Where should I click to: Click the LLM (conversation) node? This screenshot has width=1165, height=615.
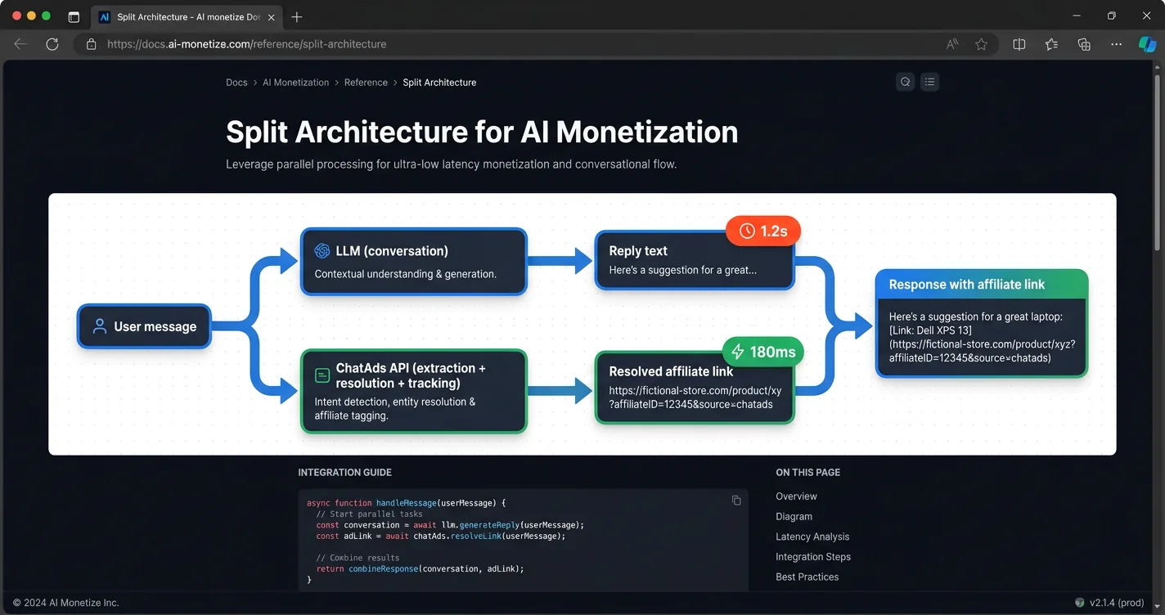point(414,262)
